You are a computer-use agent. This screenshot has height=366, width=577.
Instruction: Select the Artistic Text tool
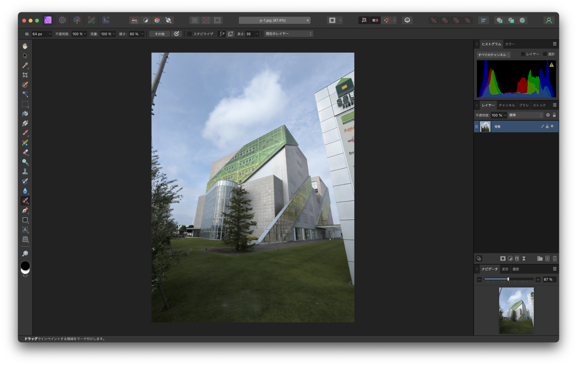(25, 230)
